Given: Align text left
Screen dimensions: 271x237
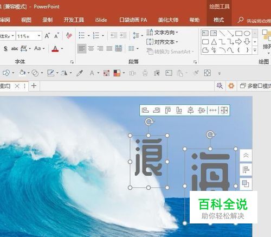Looking at the screenshot, I should [x=82, y=48].
